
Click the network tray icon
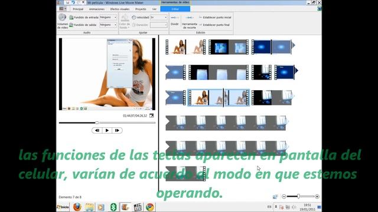(288, 207)
